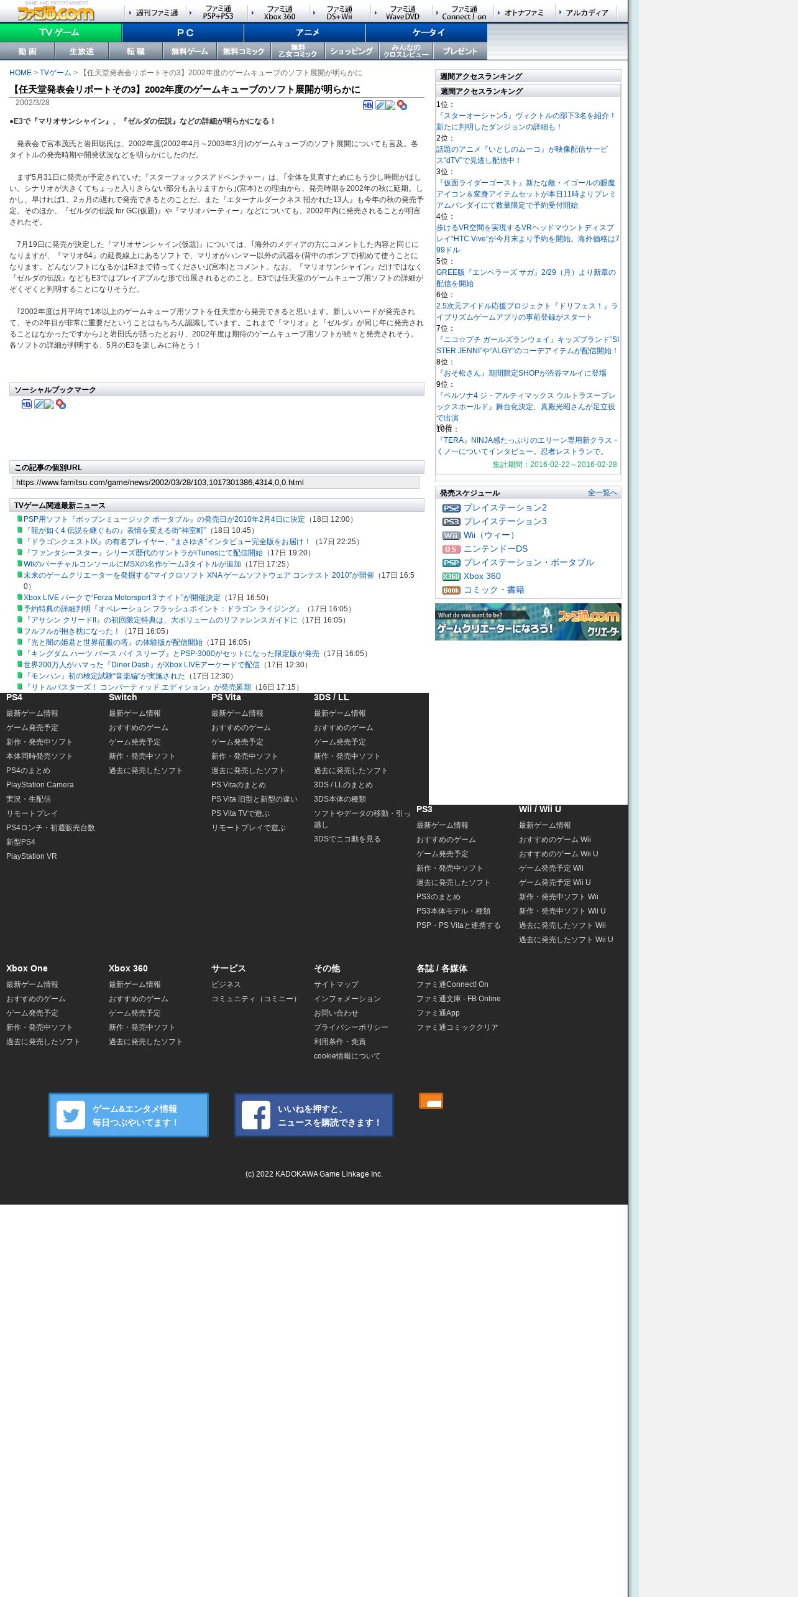Open ranking 1 スターオーシャン5 article
The height and width of the screenshot is (1597, 798).
coord(527,121)
